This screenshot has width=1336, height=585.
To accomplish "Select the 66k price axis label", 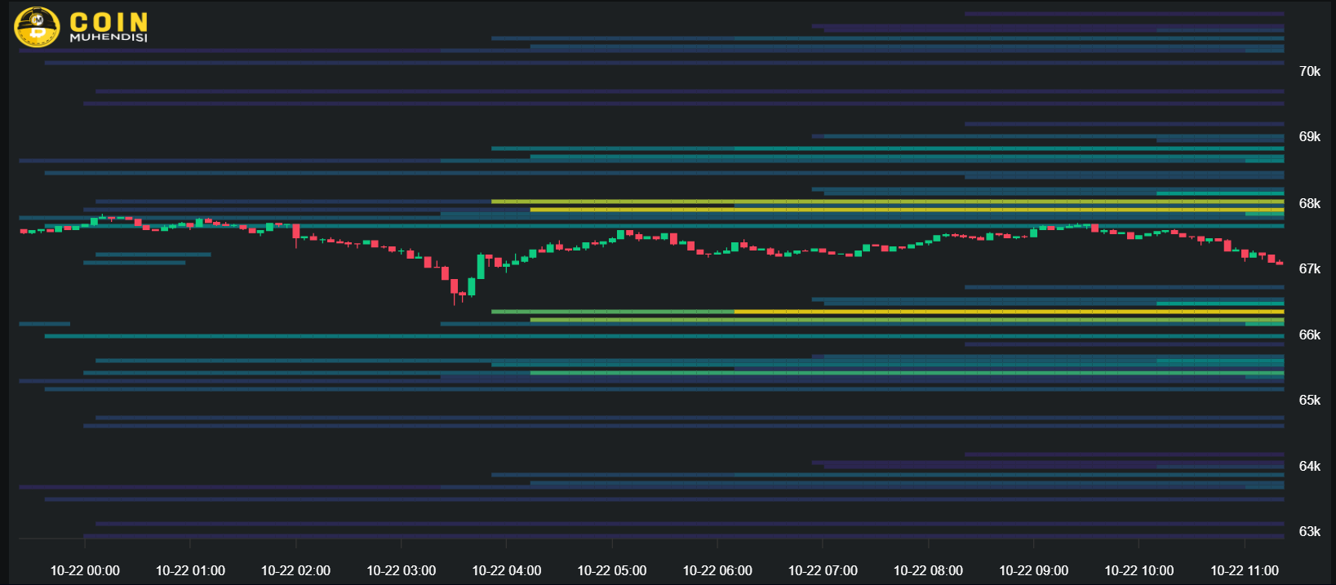I will pyautogui.click(x=1309, y=335).
